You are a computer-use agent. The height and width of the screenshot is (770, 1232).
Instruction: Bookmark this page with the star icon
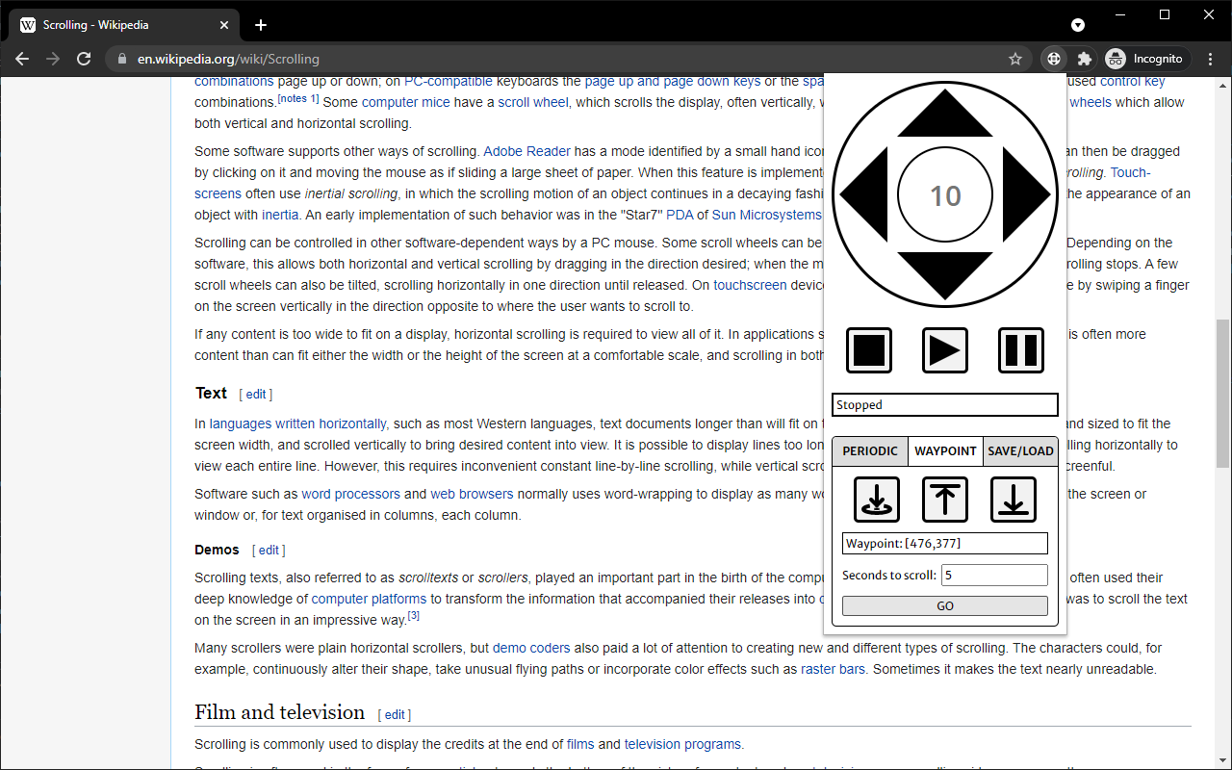tap(1015, 59)
